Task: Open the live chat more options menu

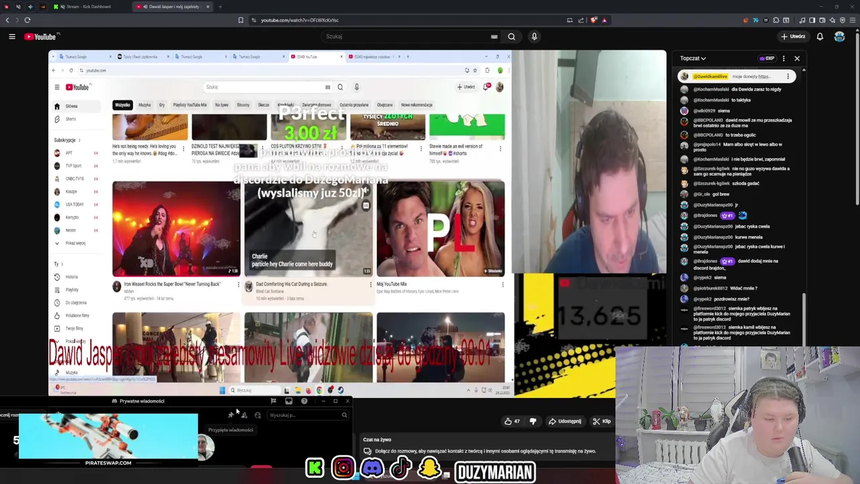Action: click(x=783, y=58)
